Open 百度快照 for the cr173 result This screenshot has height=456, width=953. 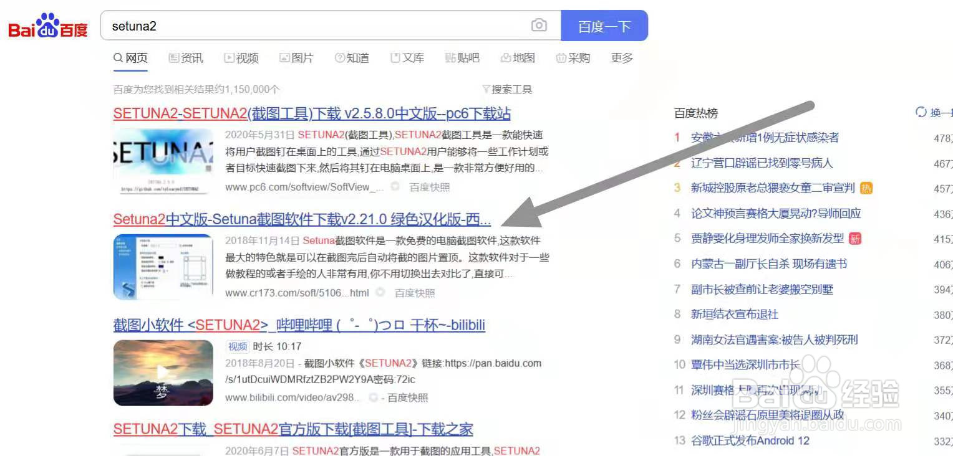tap(415, 293)
